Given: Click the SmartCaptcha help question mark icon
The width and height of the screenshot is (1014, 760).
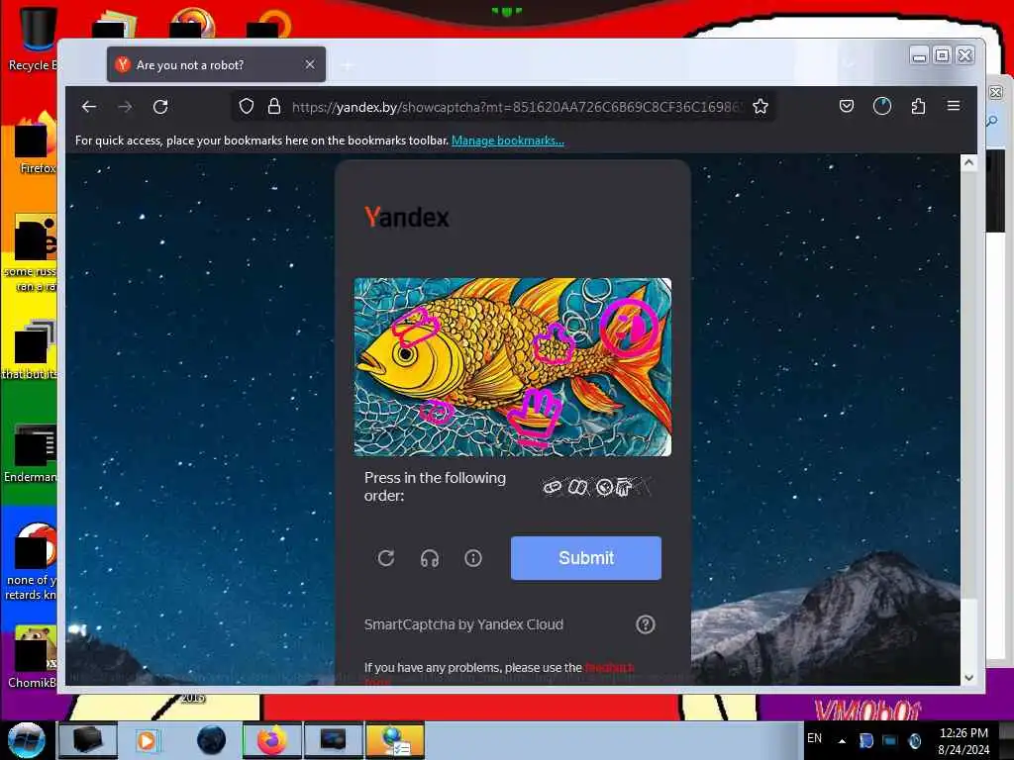Looking at the screenshot, I should point(646,624).
